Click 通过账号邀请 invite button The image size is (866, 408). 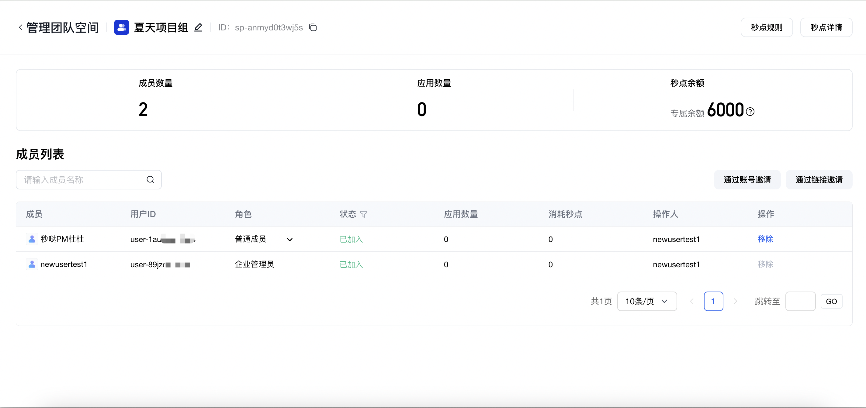coord(747,179)
